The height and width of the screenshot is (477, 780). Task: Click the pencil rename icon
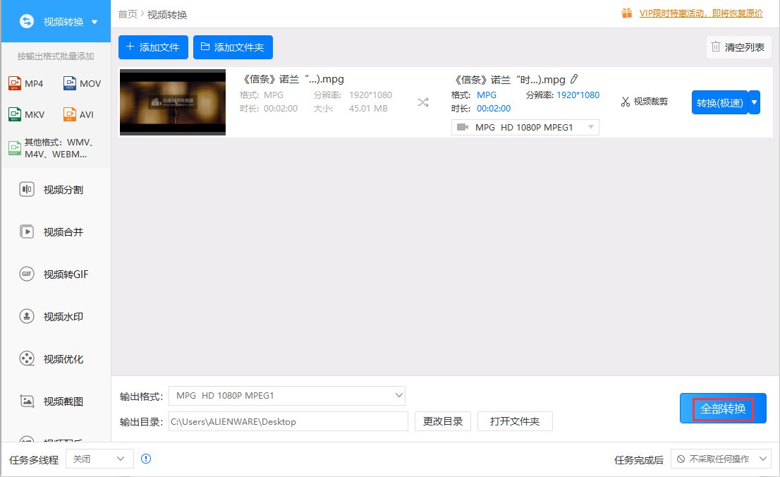point(574,79)
